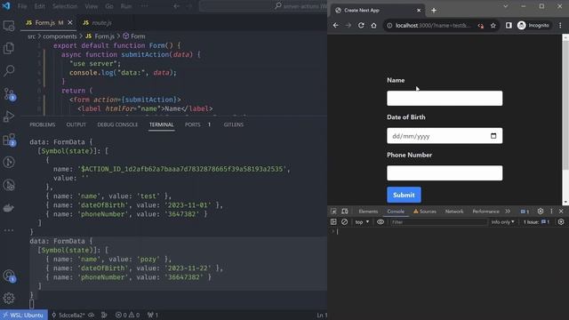Screen dimensions: 569x320
Task: Toggle the console live expression eye icon
Action: (381, 221)
